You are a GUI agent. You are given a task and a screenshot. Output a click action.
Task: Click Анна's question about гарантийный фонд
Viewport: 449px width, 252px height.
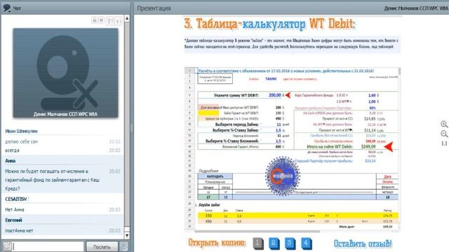coord(53,180)
